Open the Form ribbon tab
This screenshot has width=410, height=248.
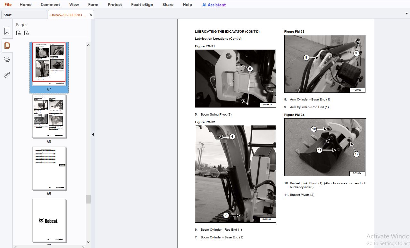pyautogui.click(x=93, y=4)
